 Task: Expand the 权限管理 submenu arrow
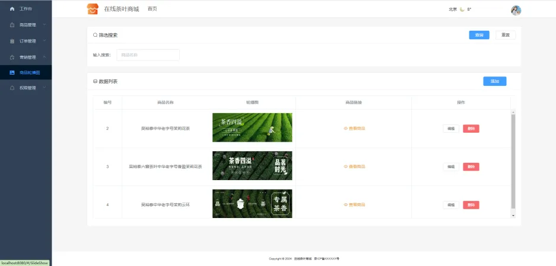[45, 88]
